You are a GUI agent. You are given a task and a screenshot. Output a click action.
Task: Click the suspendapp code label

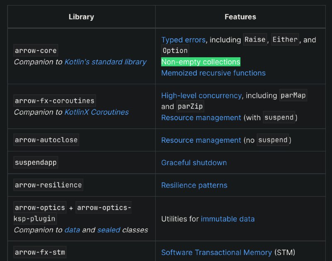point(36,162)
